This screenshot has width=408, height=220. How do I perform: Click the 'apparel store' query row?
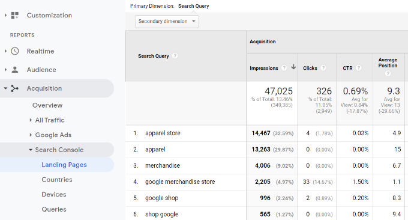pyautogui.click(x=163, y=133)
